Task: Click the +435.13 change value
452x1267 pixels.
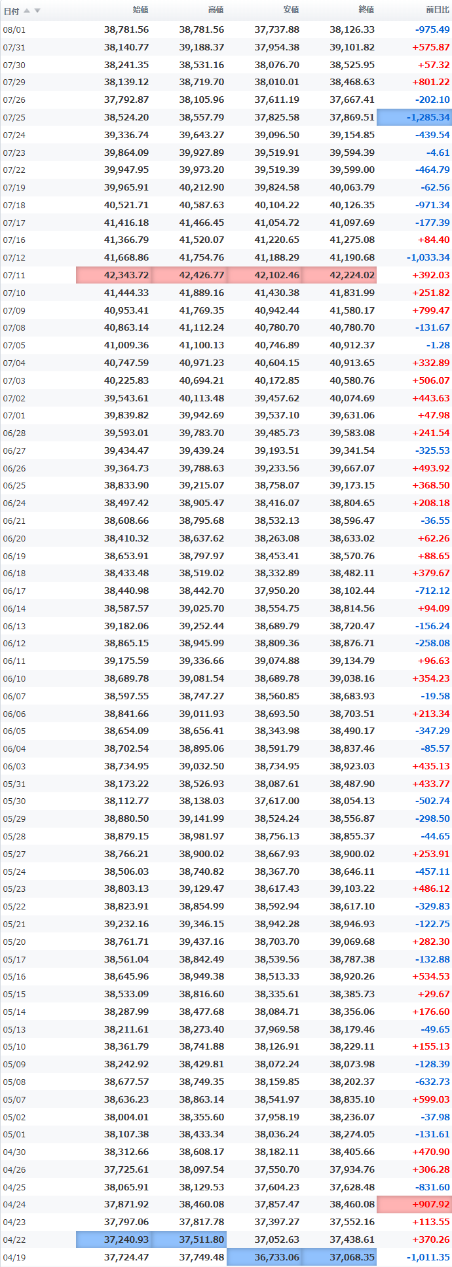Action: [x=431, y=766]
